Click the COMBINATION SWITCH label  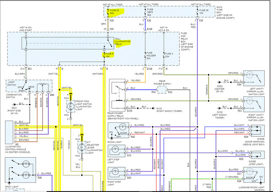(14, 96)
